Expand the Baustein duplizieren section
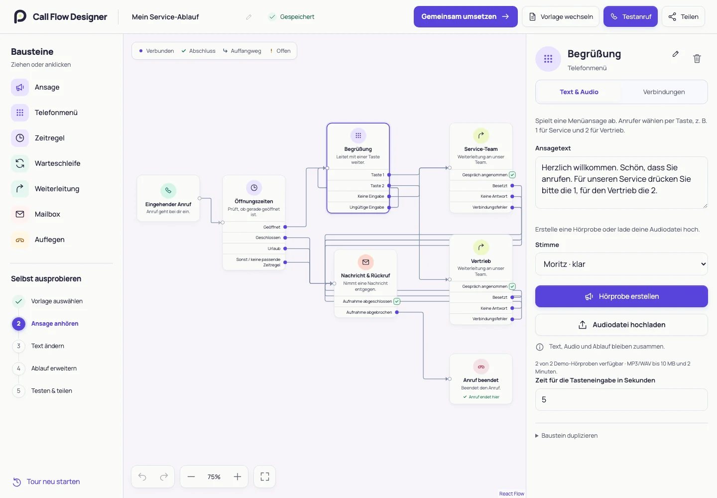This screenshot has height=498, width=717. (x=567, y=436)
